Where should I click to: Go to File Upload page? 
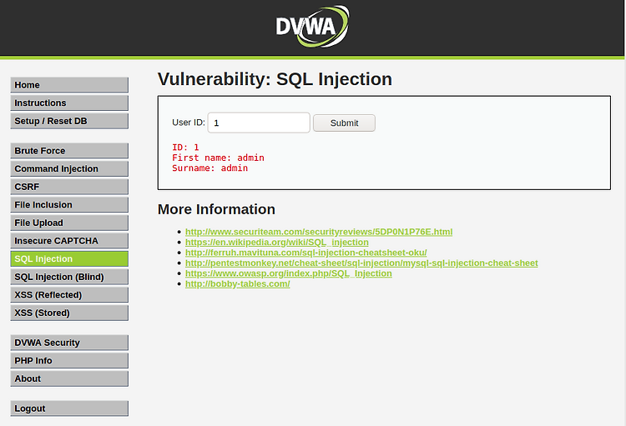tap(69, 223)
